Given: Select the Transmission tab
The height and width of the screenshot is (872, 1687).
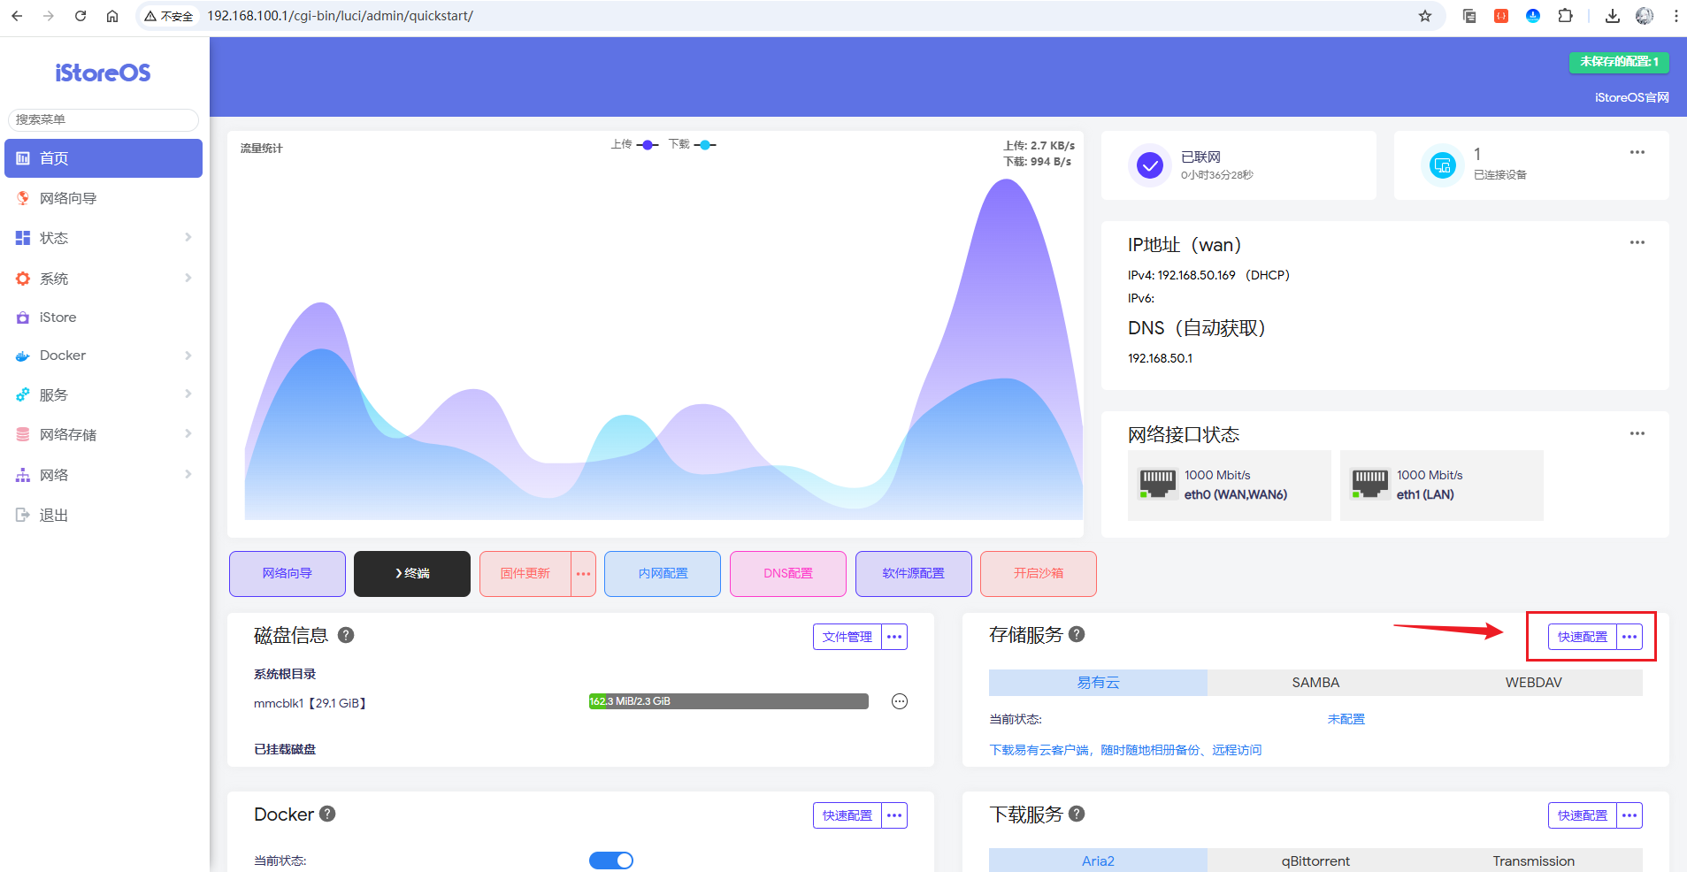Looking at the screenshot, I should point(1533,861).
